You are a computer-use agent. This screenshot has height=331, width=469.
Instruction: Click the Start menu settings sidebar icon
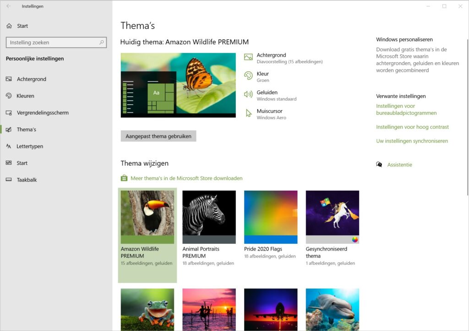click(x=9, y=163)
